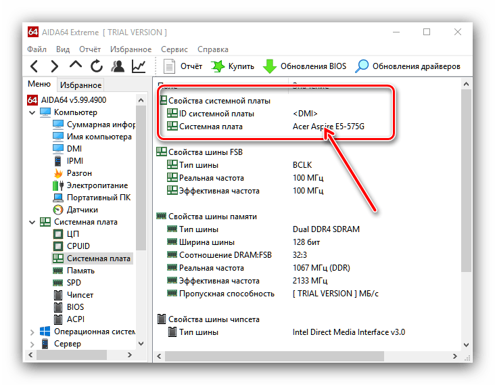Open the user/person icon in the toolbar
Viewport: 495px width, 385px height.
coord(118,66)
